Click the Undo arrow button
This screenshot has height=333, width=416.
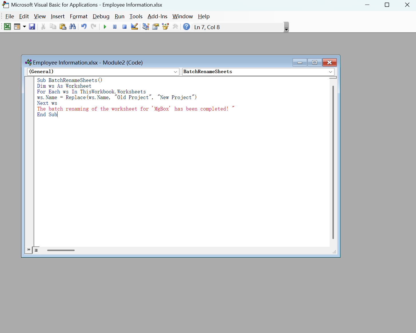coord(84,27)
